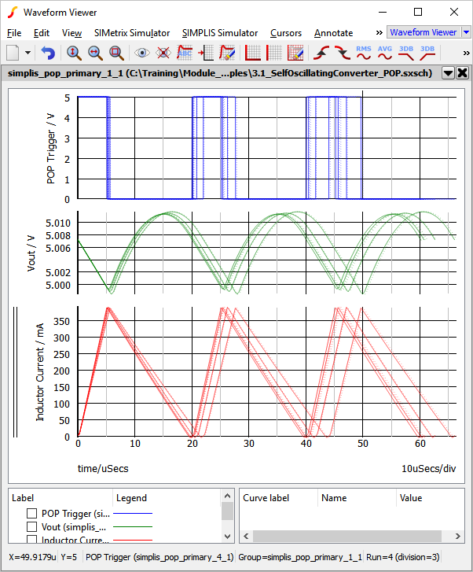Click the RMS measurement icon
The width and height of the screenshot is (473, 572).
tap(364, 53)
